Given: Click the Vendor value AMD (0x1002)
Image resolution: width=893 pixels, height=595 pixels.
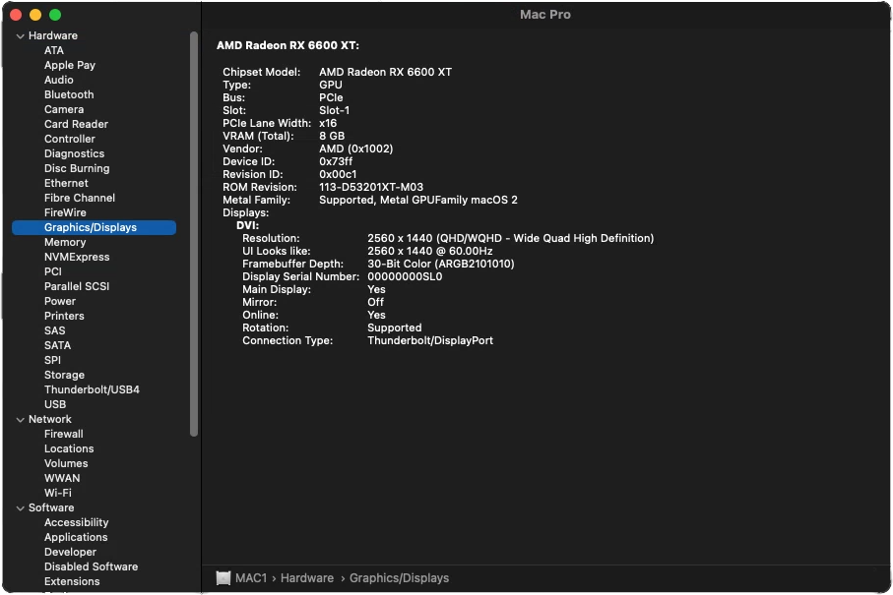Looking at the screenshot, I should 356,149.
